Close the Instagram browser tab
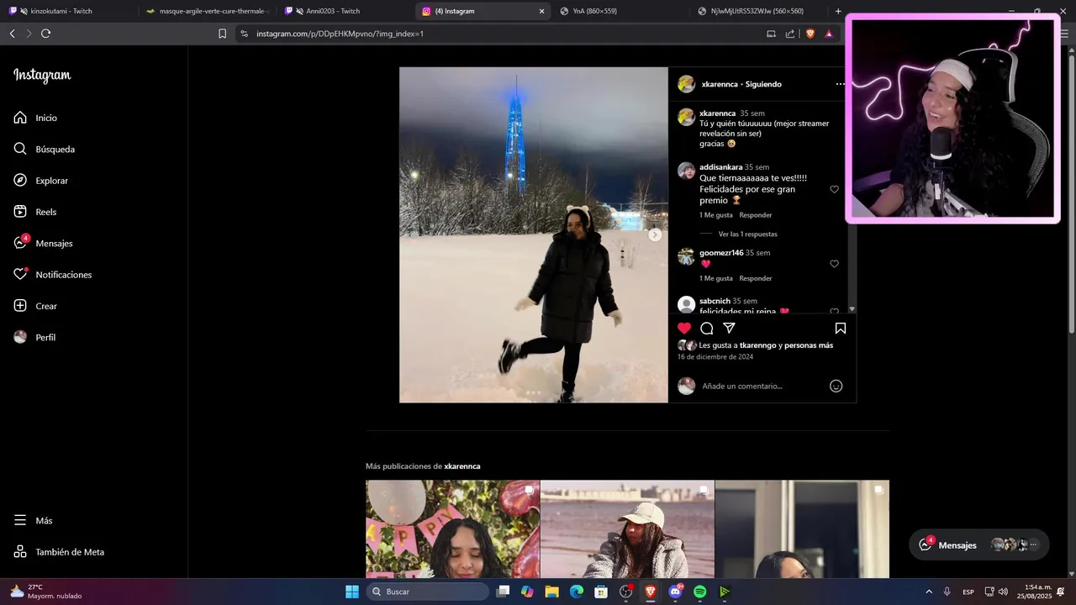Viewport: 1076px width, 605px height. tap(541, 11)
